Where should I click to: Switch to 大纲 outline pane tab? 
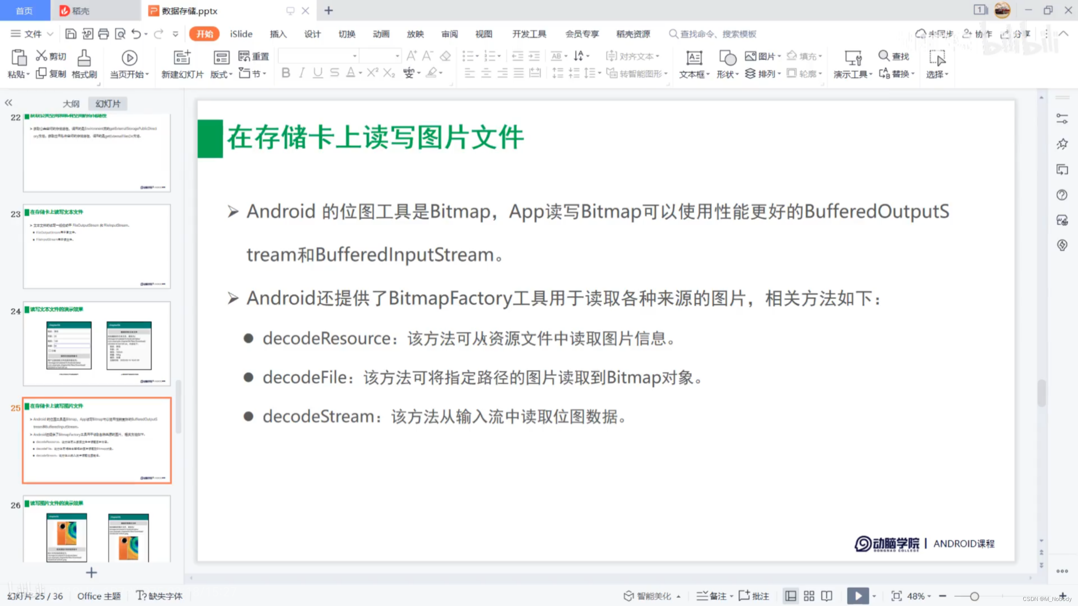tap(71, 104)
